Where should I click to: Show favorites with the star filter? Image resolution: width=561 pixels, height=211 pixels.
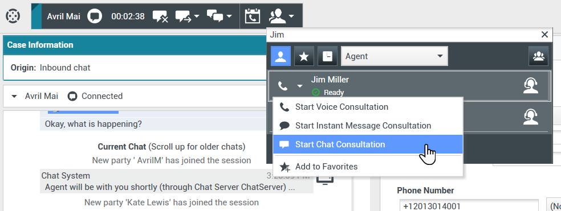[304, 56]
